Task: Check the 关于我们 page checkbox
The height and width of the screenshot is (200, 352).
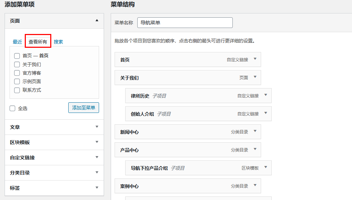Action: click(x=17, y=64)
